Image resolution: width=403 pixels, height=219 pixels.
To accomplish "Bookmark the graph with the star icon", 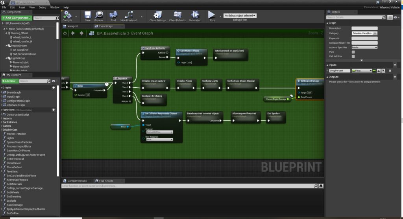I will point(65,33).
